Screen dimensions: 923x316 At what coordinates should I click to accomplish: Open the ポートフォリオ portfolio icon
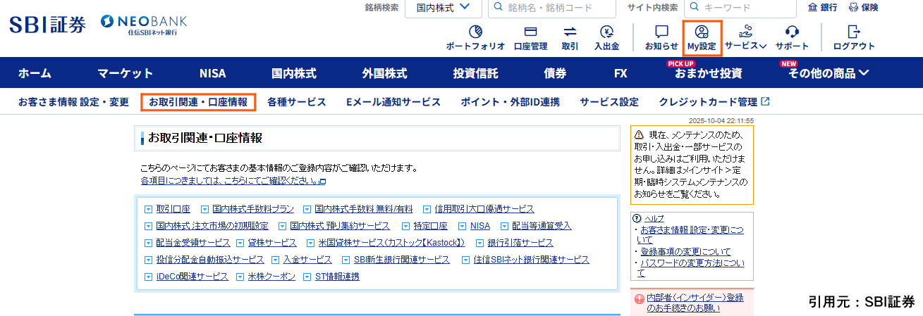475,32
